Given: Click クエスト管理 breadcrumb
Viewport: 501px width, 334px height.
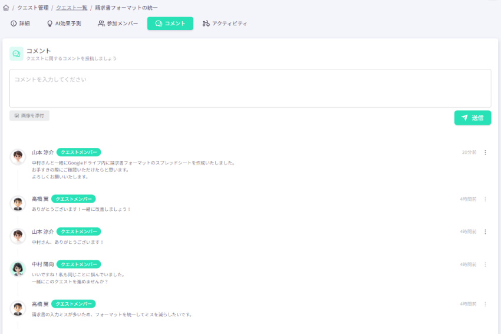Looking at the screenshot, I should 33,8.
